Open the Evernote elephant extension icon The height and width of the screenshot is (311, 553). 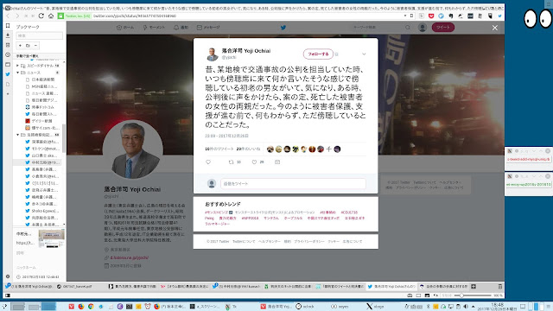451,16
